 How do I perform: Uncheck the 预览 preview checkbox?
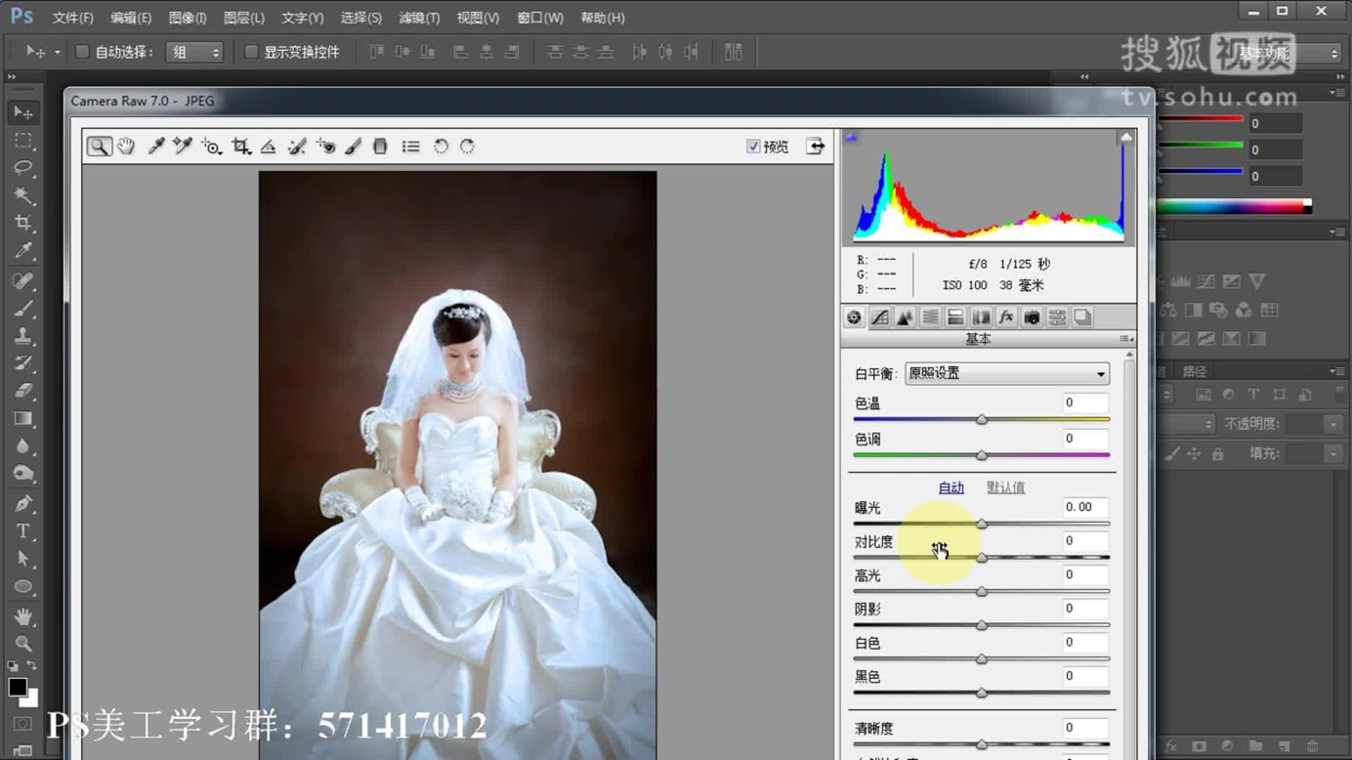753,146
